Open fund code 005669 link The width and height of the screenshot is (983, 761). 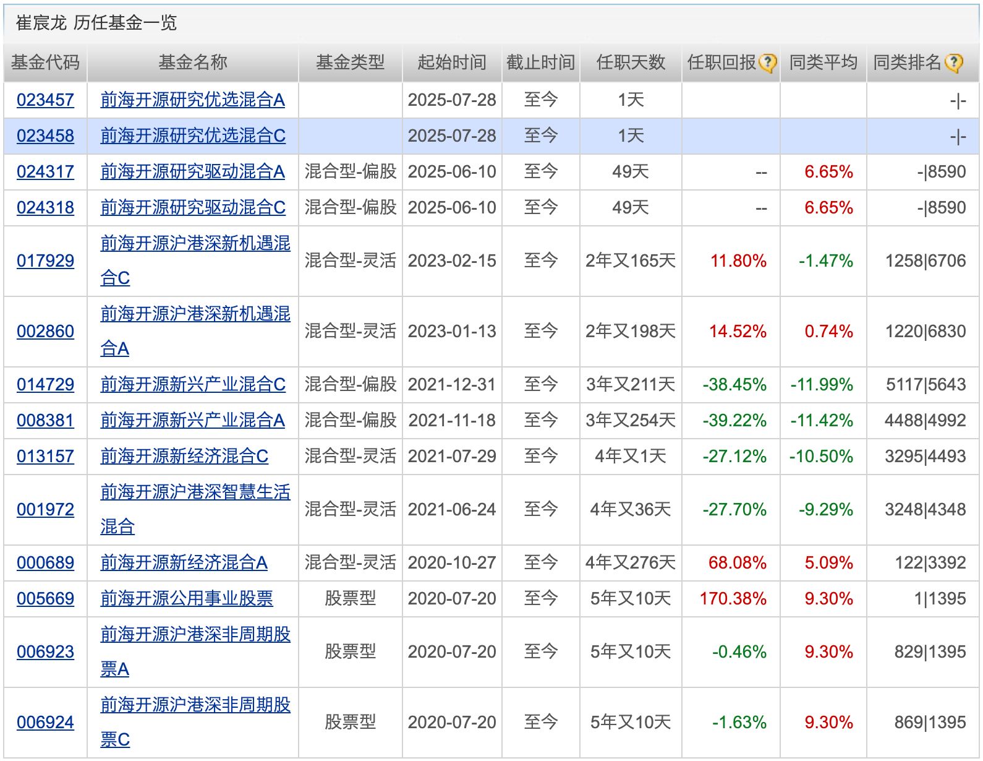pyautogui.click(x=45, y=598)
